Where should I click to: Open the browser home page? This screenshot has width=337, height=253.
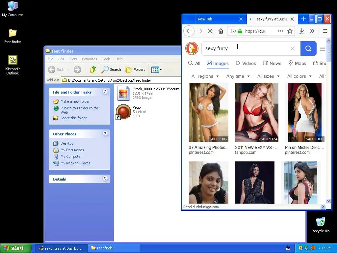pyautogui.click(x=221, y=31)
